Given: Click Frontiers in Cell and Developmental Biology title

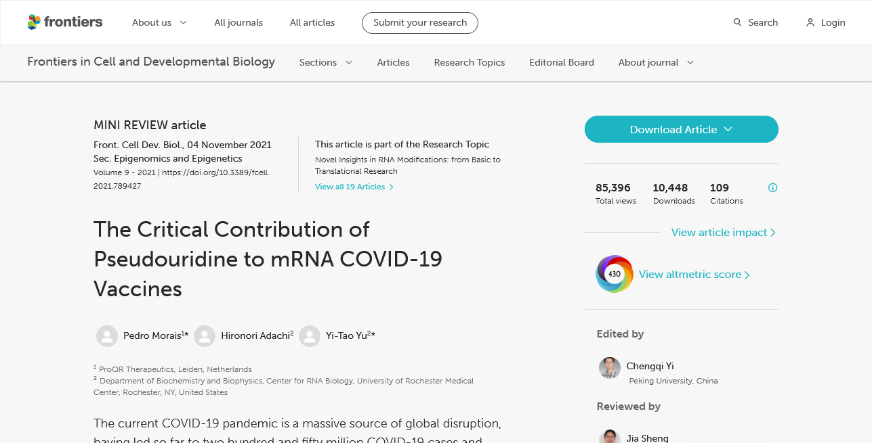Looking at the screenshot, I should pos(151,62).
